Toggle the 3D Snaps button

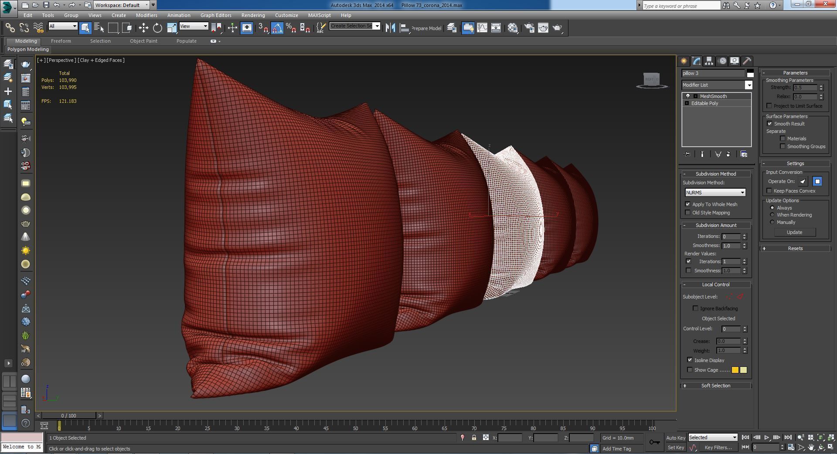[x=263, y=28]
